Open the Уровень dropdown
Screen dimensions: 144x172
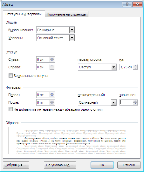(x=72, y=38)
